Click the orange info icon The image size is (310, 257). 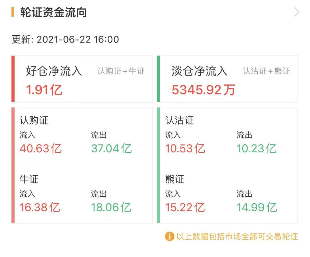click(170, 236)
